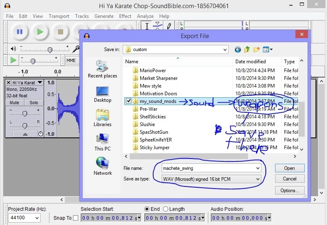Click the large green Play button

pos(40,32)
